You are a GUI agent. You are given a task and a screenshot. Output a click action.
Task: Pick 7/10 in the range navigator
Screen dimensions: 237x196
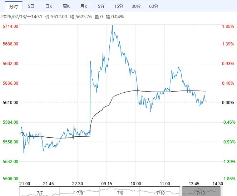pyautogui.click(x=161, y=193)
